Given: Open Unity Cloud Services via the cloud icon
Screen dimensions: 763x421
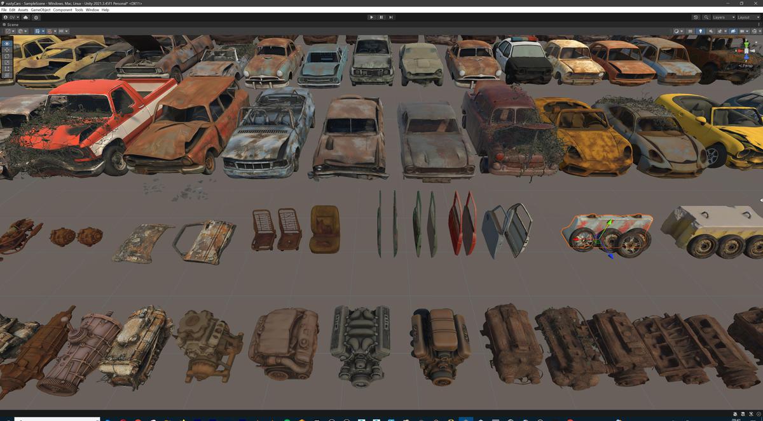Looking at the screenshot, I should point(25,17).
